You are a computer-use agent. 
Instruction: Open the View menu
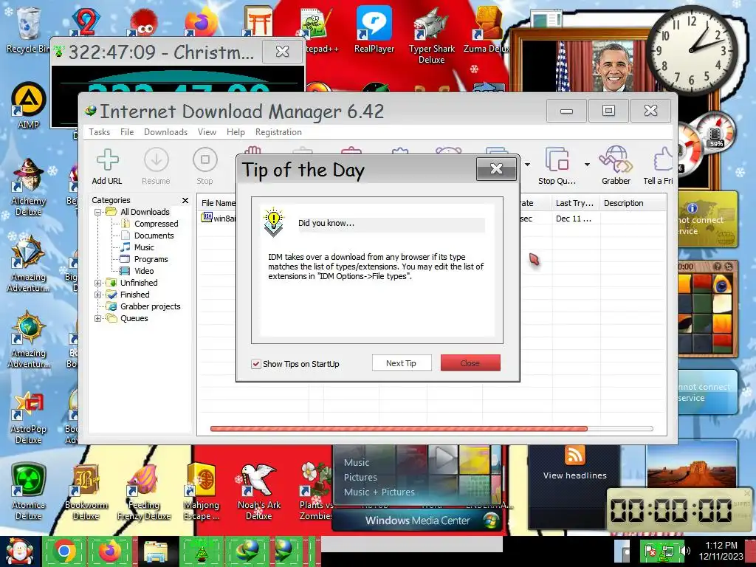pos(207,132)
